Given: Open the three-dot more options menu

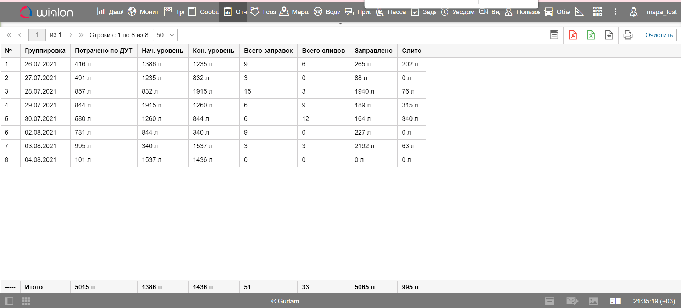Looking at the screenshot, I should pos(615,12).
